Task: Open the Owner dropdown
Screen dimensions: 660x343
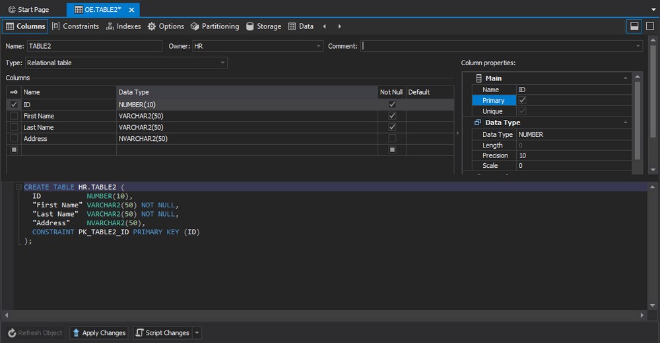Action: pyautogui.click(x=318, y=46)
